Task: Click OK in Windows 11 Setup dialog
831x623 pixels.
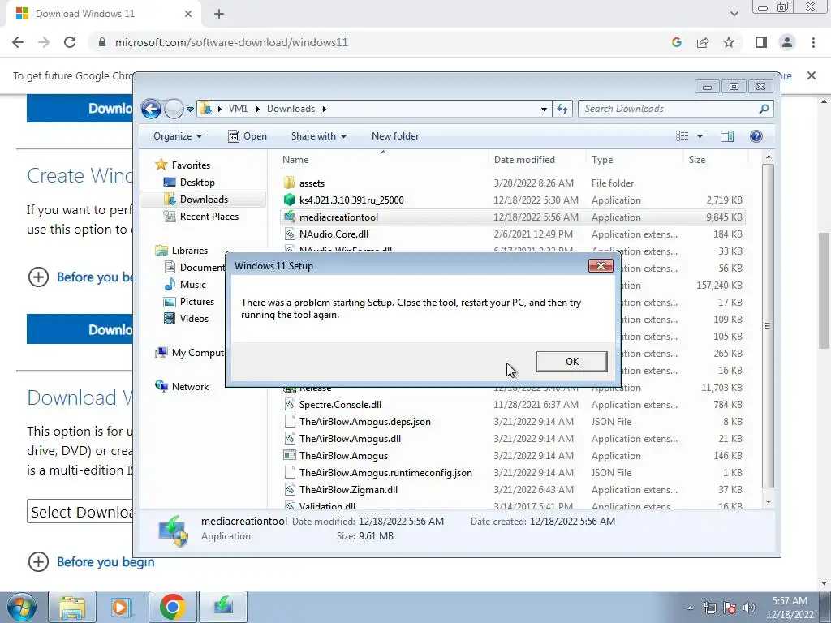Action: click(x=571, y=361)
